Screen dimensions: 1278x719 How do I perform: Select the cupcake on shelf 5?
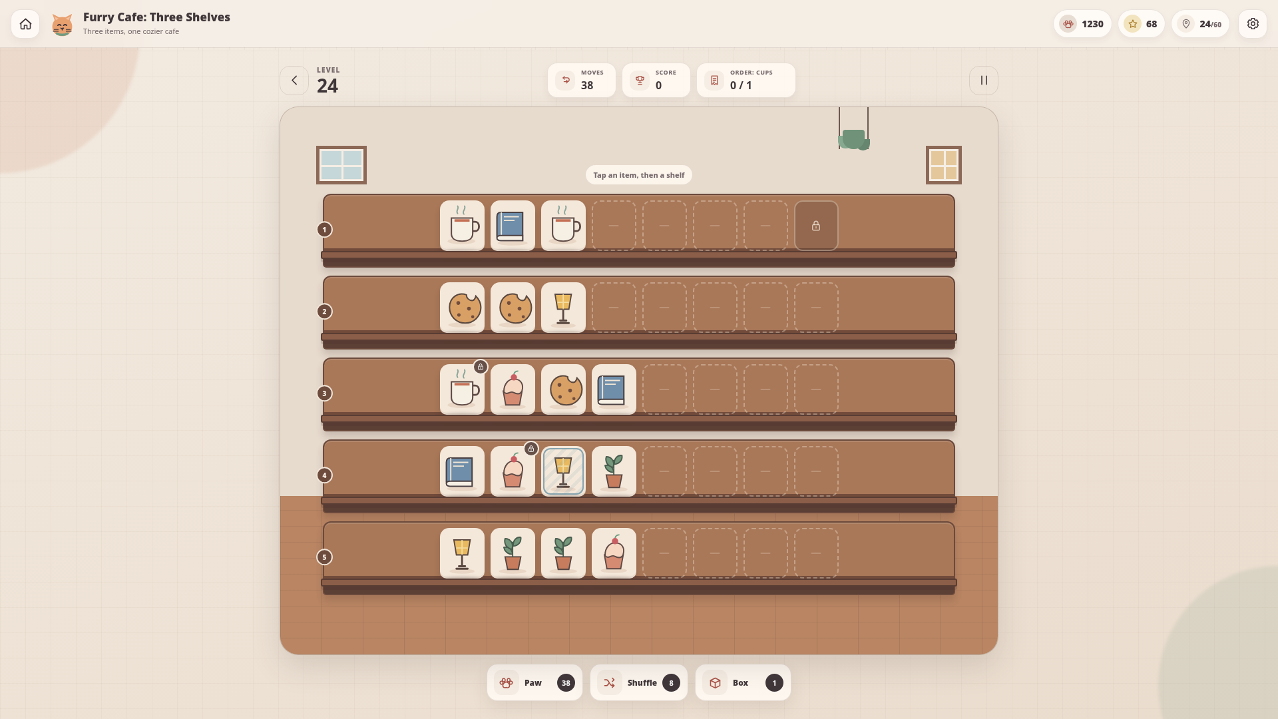tap(614, 553)
